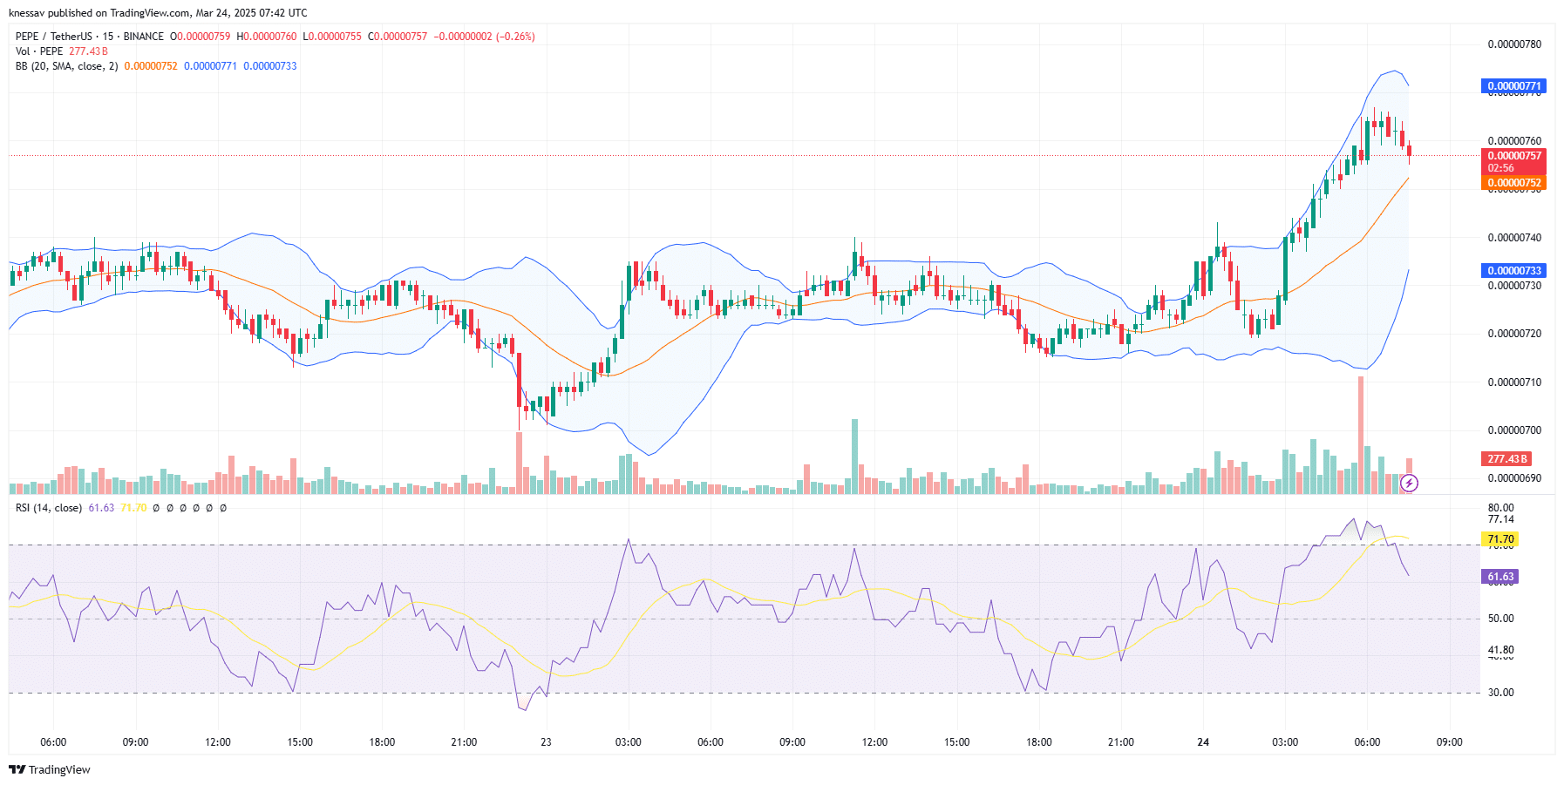
Task: Click the purple lightning bolt icon
Action: click(x=1409, y=483)
